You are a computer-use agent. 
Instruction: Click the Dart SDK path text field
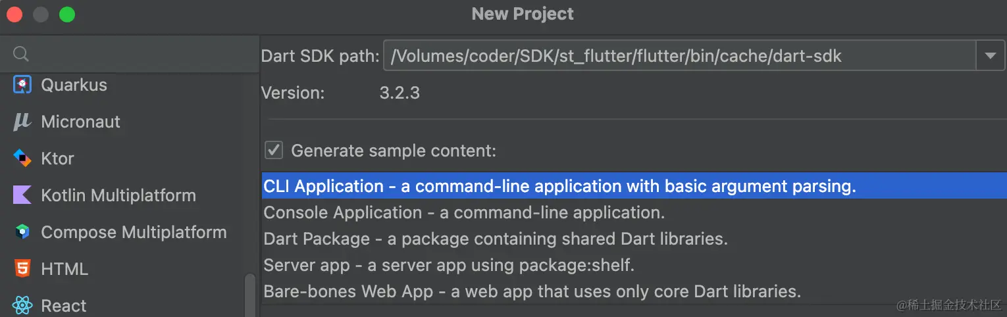click(678, 57)
